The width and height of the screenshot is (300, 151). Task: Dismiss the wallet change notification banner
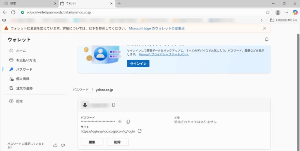click(265, 28)
